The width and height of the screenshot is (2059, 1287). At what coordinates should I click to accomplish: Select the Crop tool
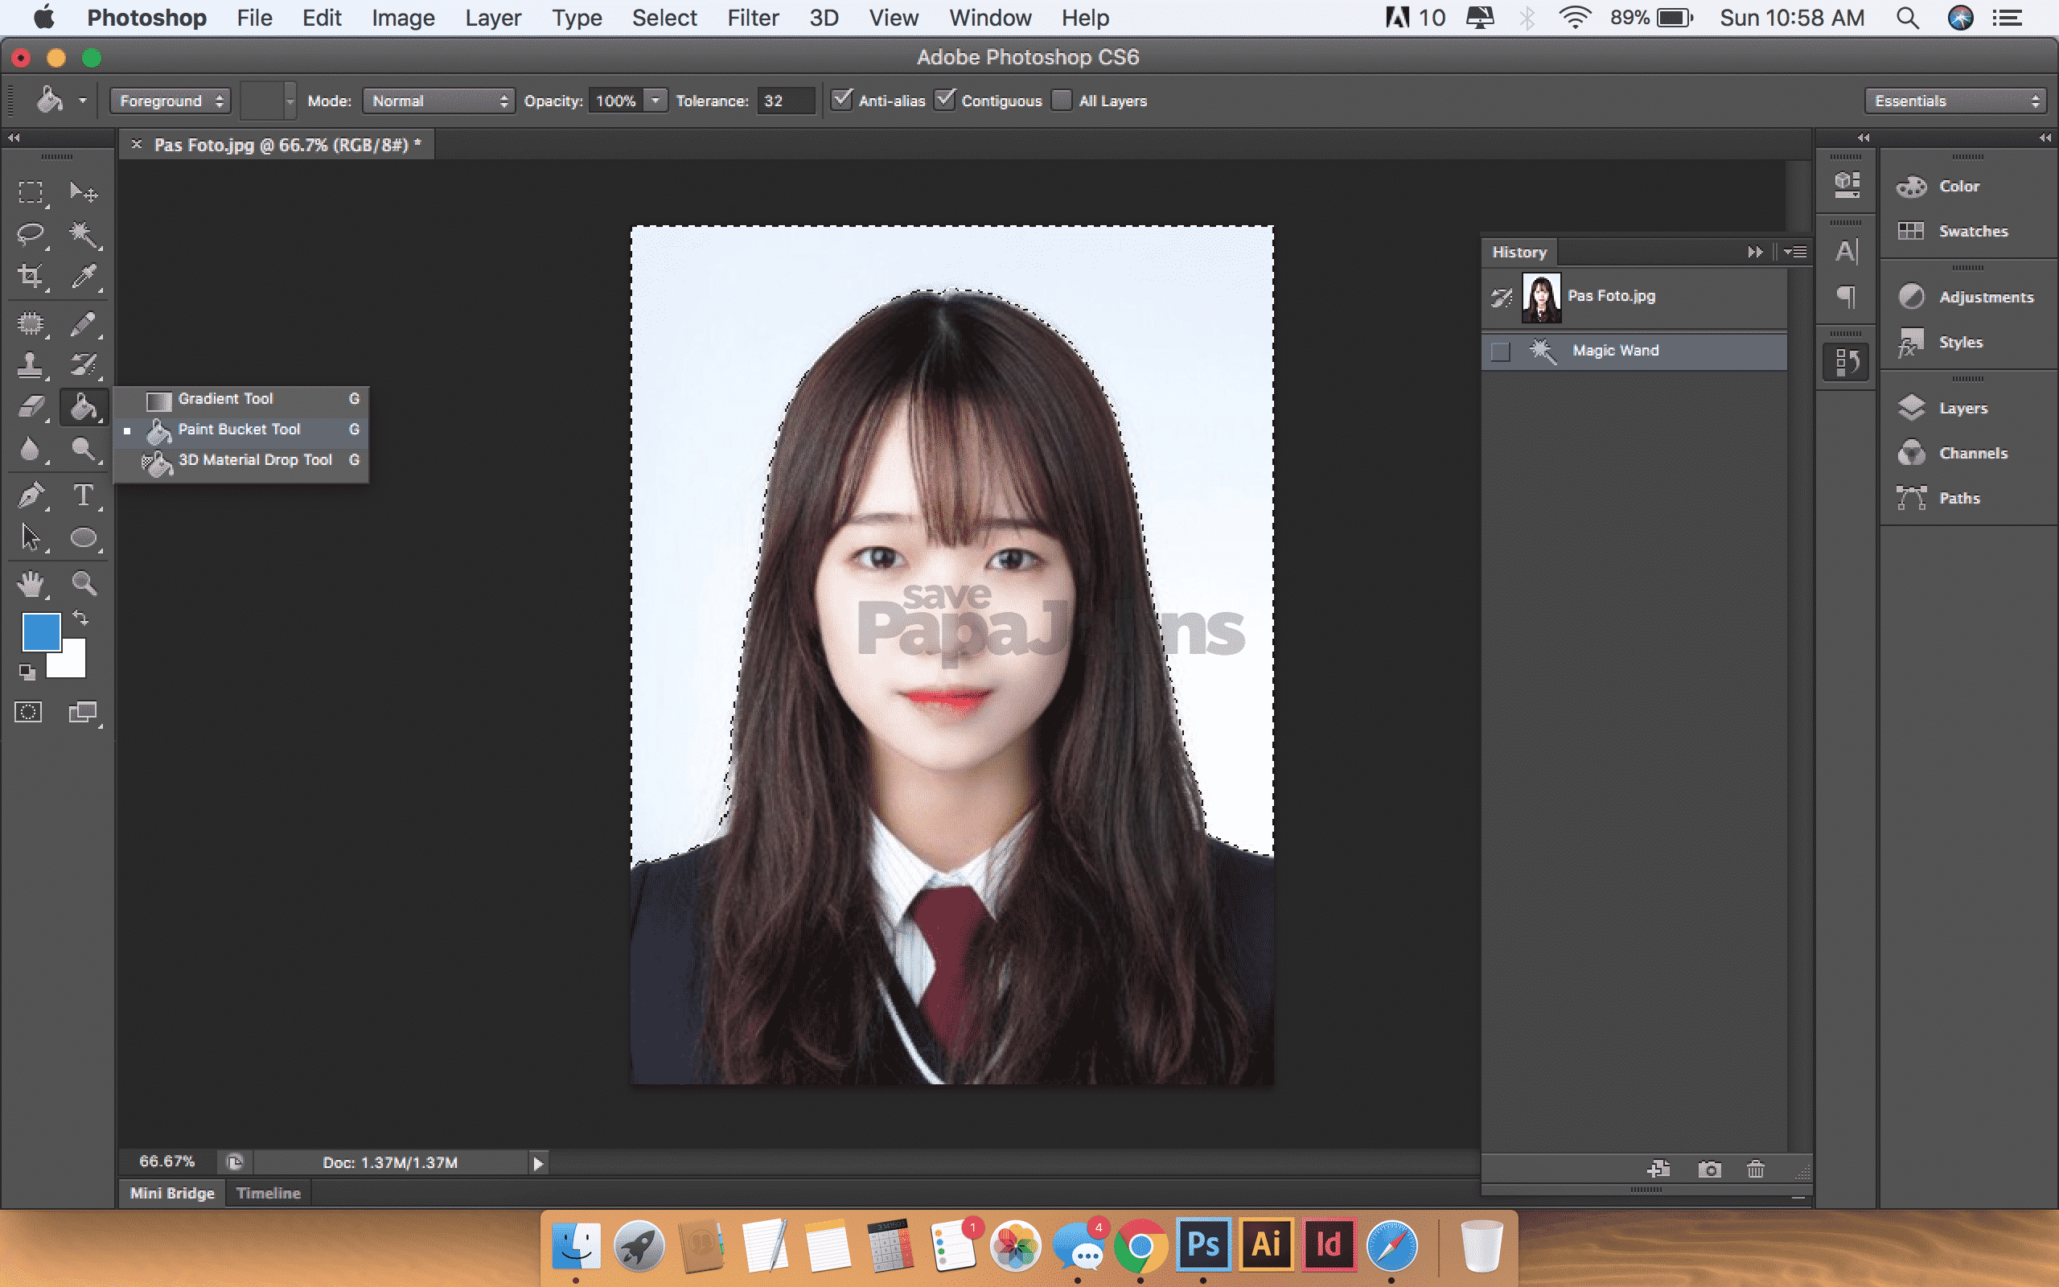click(x=31, y=276)
